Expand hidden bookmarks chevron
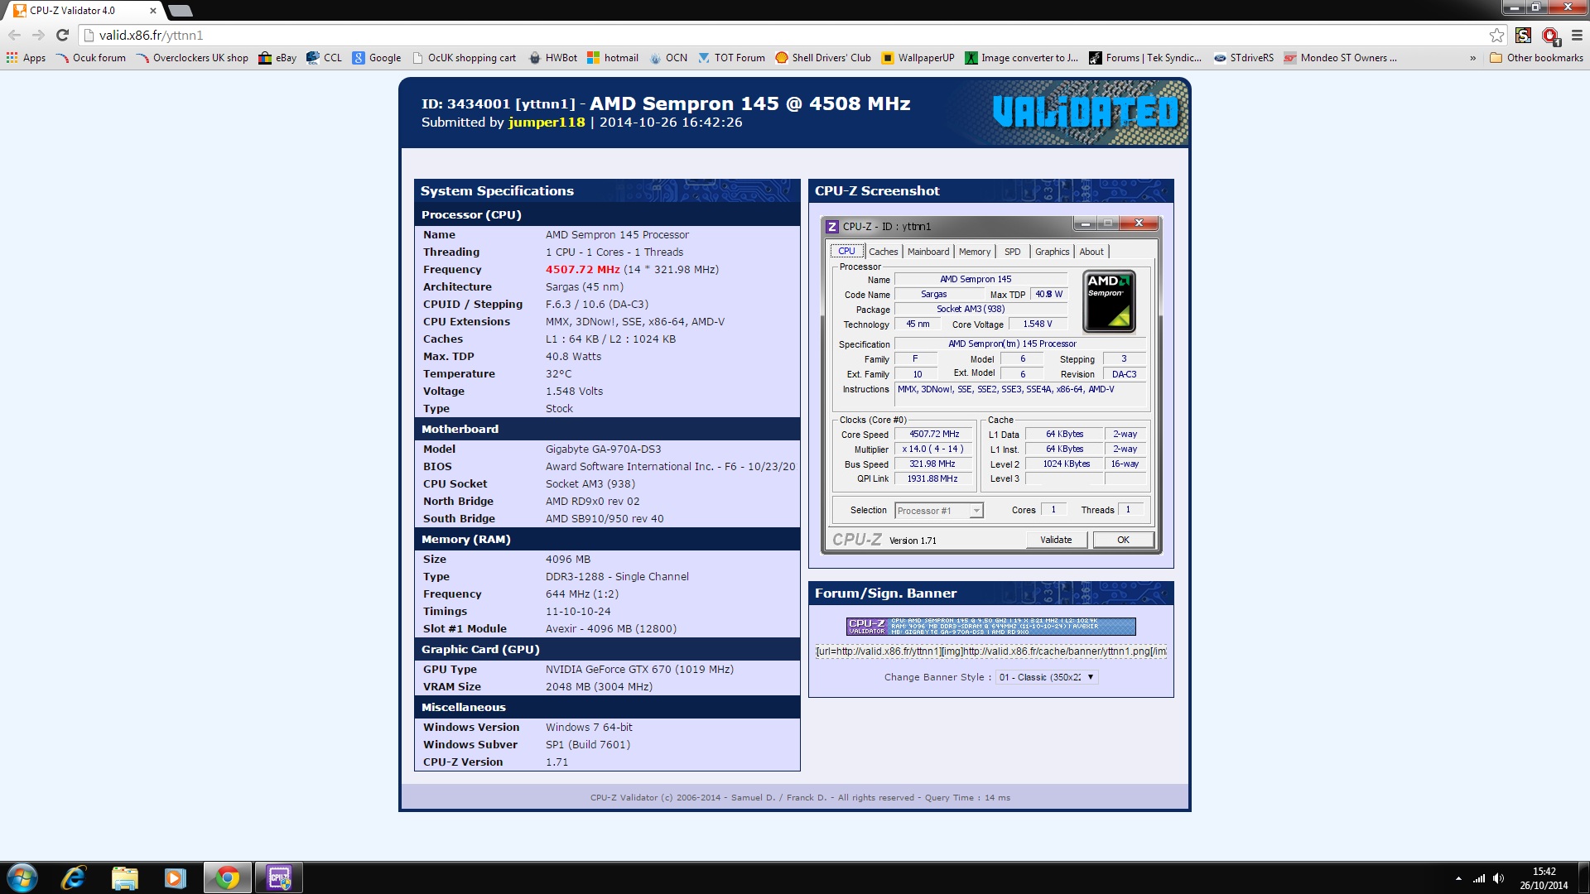1590x894 pixels. 1472,58
